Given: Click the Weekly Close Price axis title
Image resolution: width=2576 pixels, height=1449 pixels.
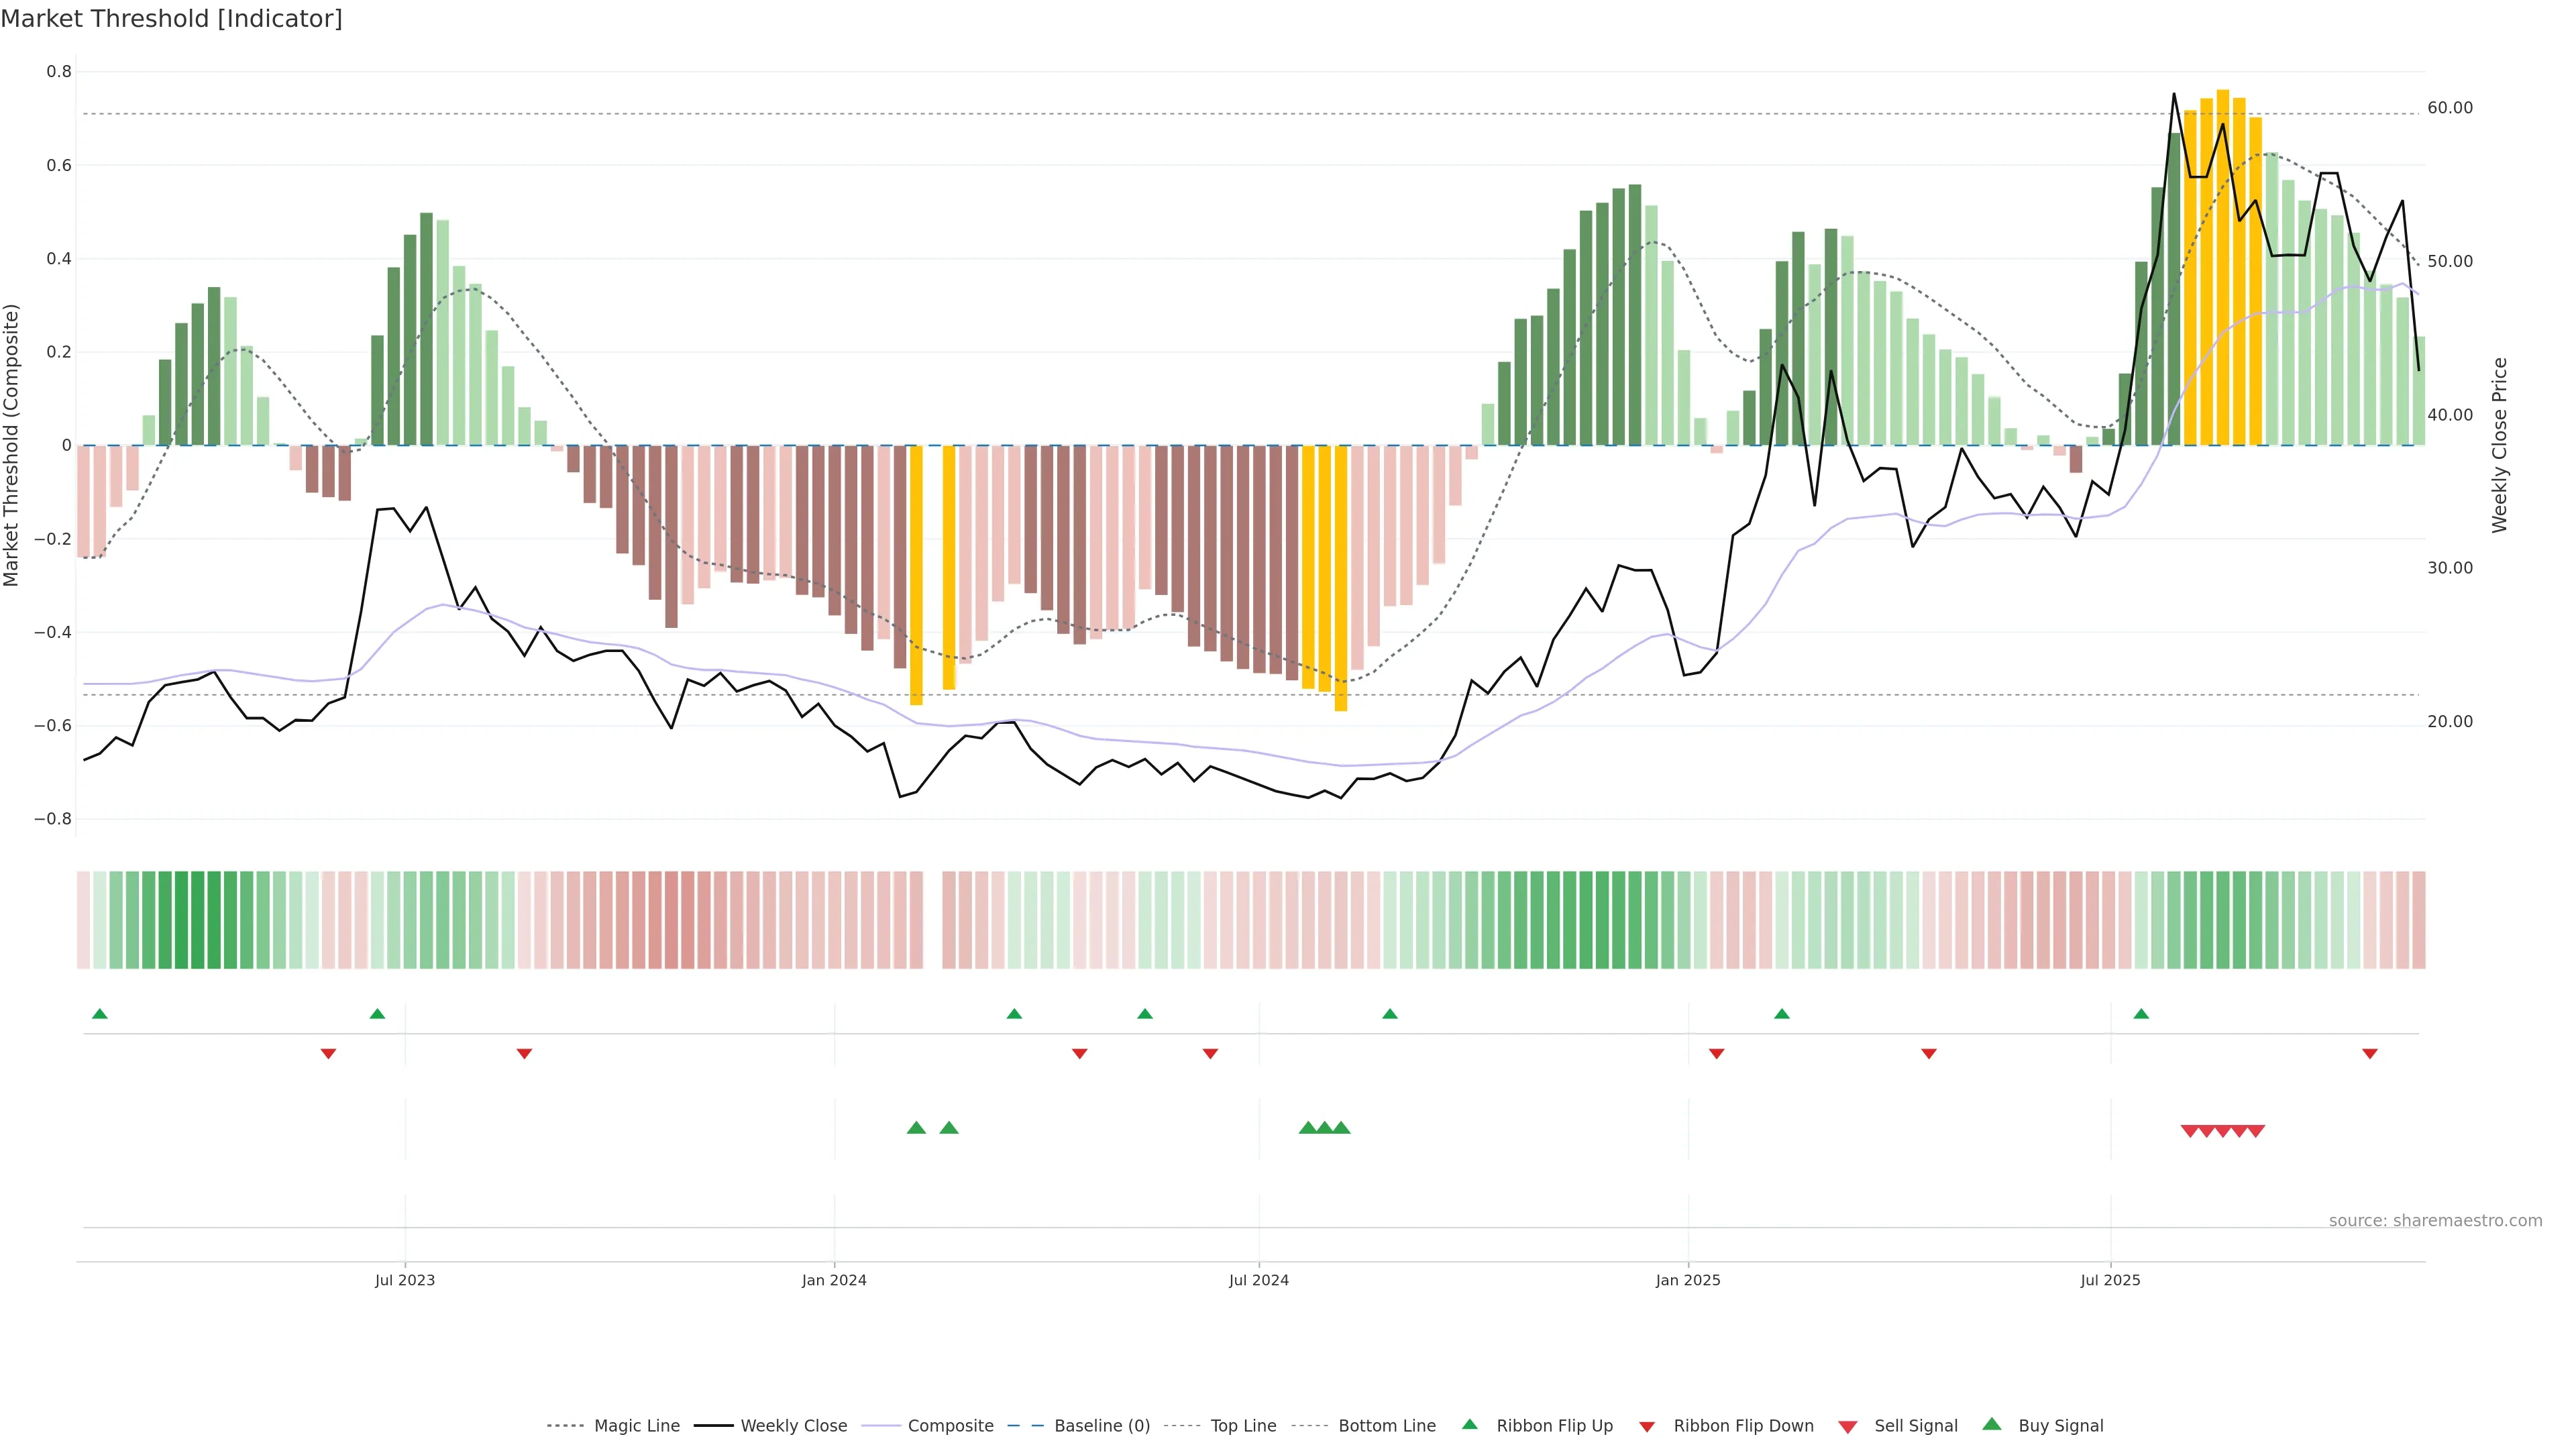Looking at the screenshot, I should (x=2499, y=445).
